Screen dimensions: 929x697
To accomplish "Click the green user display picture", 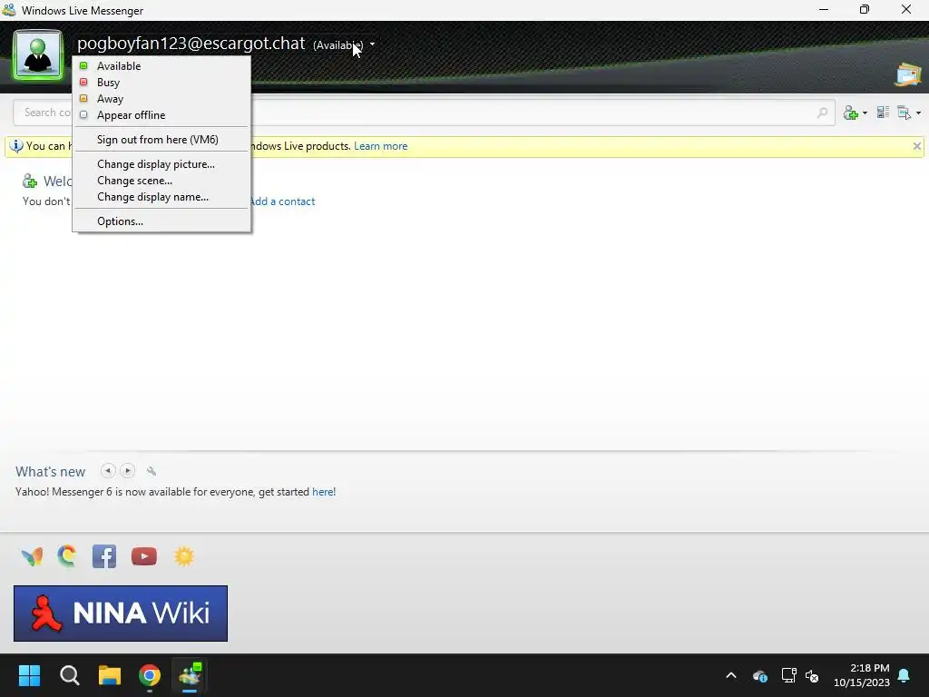I will point(38,54).
